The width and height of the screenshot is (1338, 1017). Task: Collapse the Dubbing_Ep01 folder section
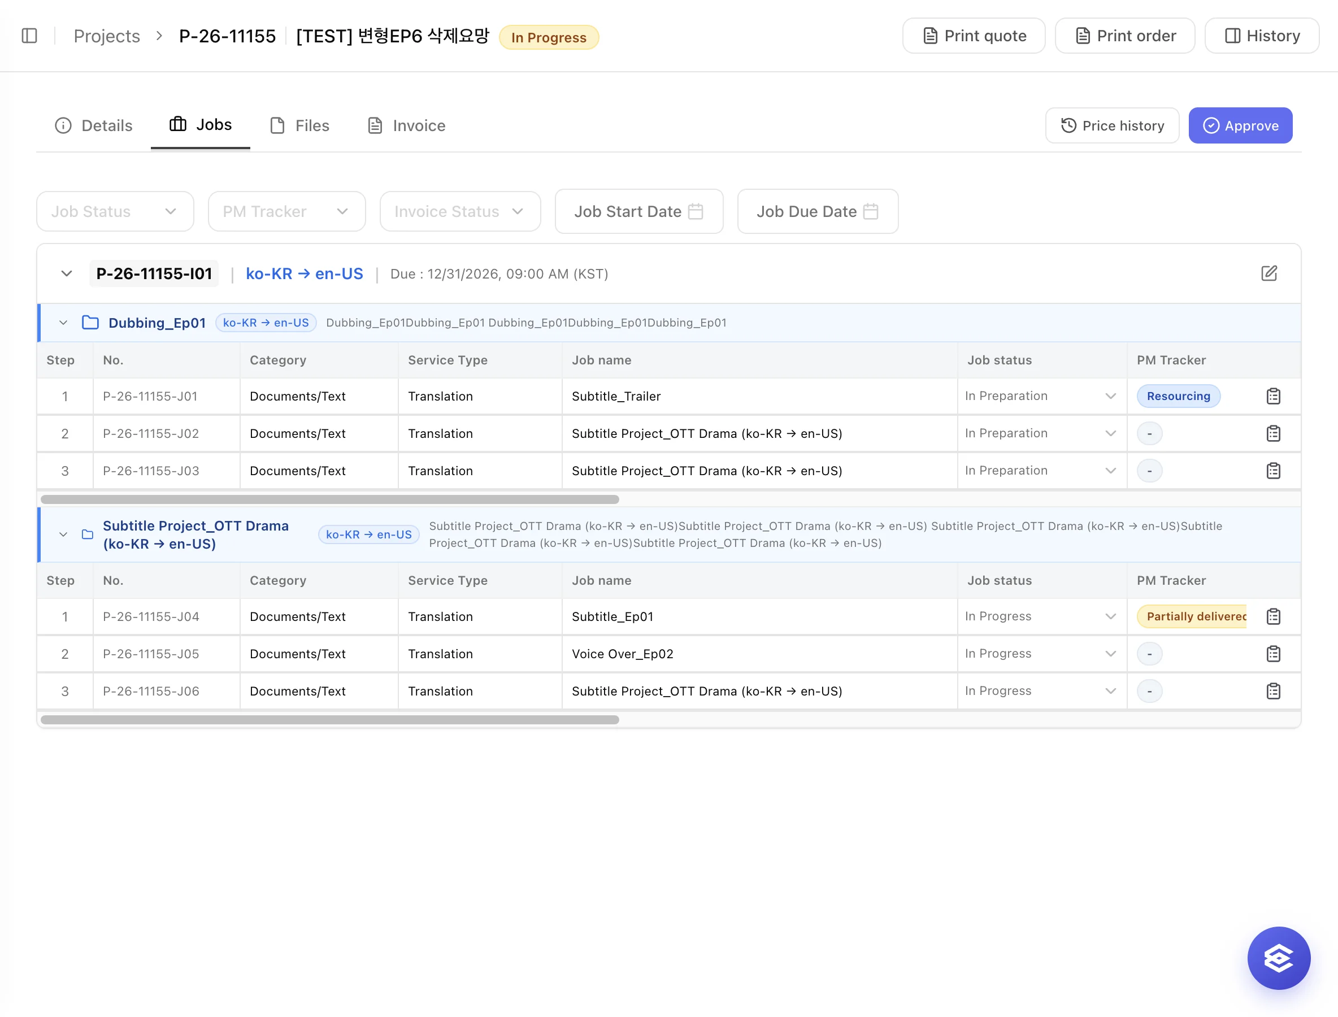pyautogui.click(x=63, y=323)
